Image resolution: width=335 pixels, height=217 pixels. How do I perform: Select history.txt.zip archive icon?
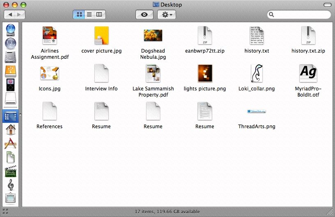pos(308,35)
